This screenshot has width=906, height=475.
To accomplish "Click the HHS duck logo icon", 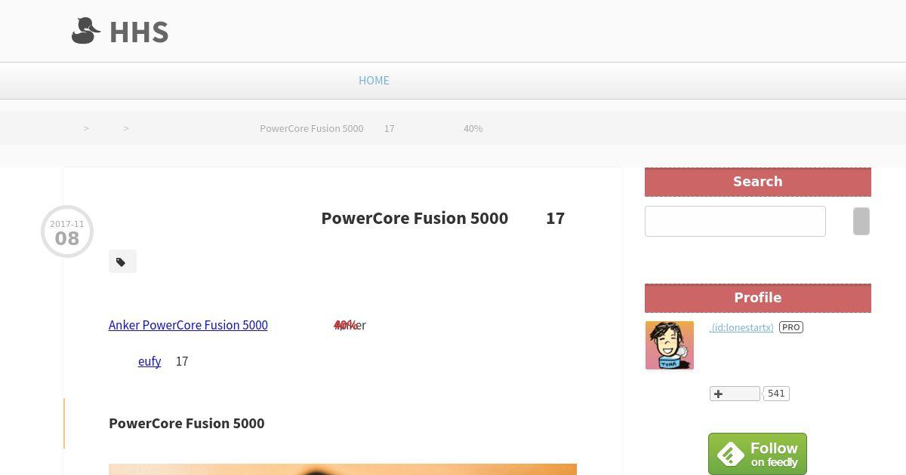I will click(x=86, y=31).
